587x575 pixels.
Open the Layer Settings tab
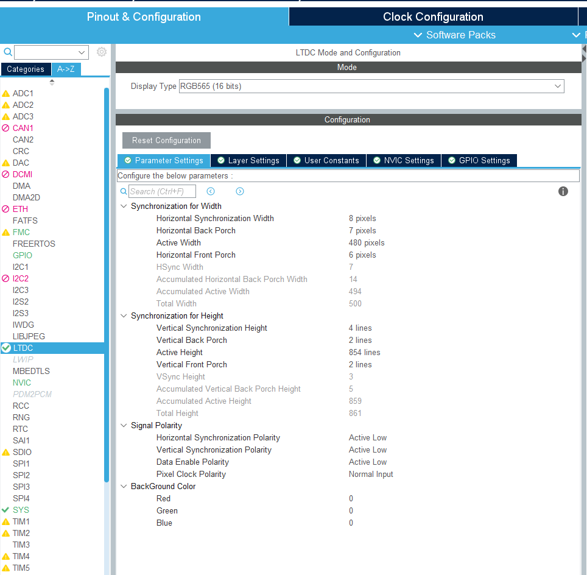[248, 160]
